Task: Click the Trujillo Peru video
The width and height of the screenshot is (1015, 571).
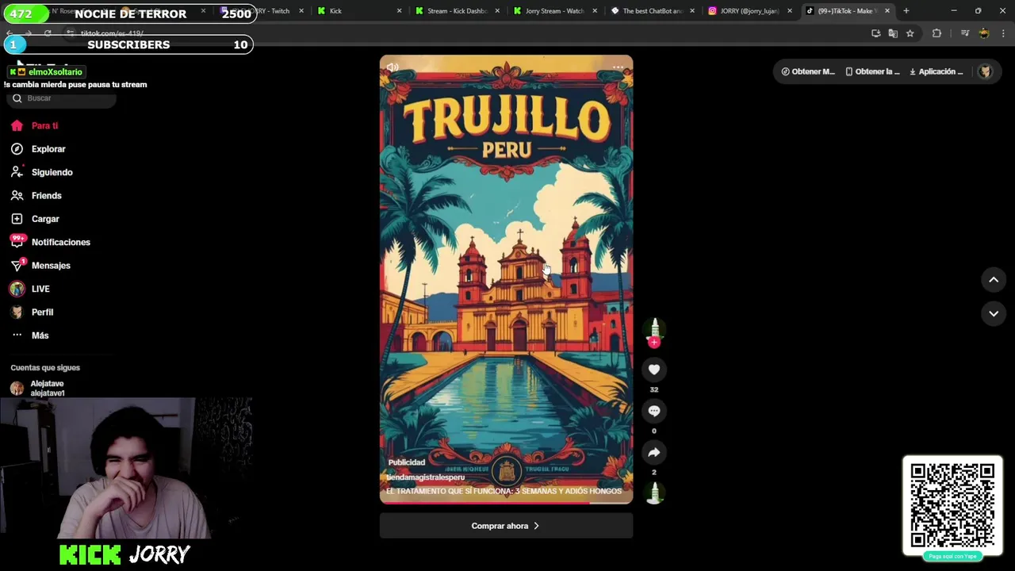Action: (506, 279)
